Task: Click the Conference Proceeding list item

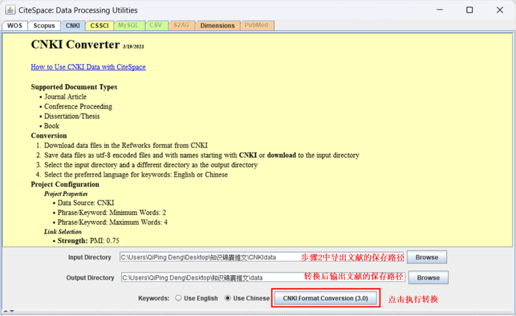Action: click(78, 107)
